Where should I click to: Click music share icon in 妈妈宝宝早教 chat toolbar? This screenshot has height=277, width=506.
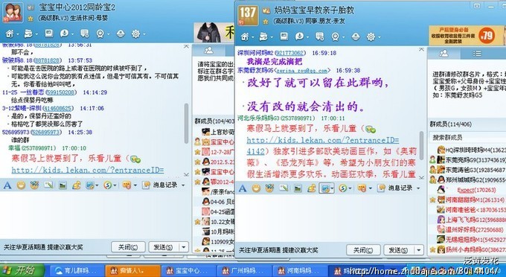pyautogui.click(x=311, y=188)
